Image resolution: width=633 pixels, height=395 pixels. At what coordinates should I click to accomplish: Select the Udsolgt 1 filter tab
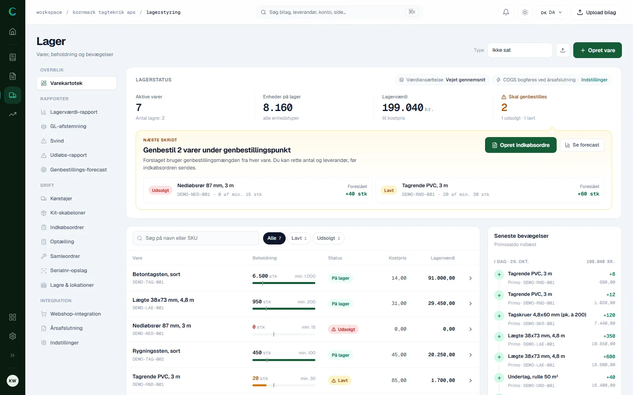328,238
